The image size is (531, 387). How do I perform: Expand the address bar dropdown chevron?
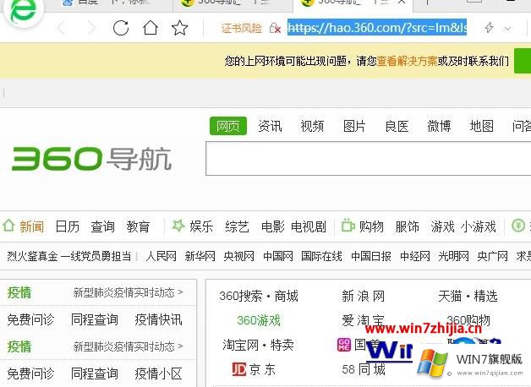[x=507, y=29]
